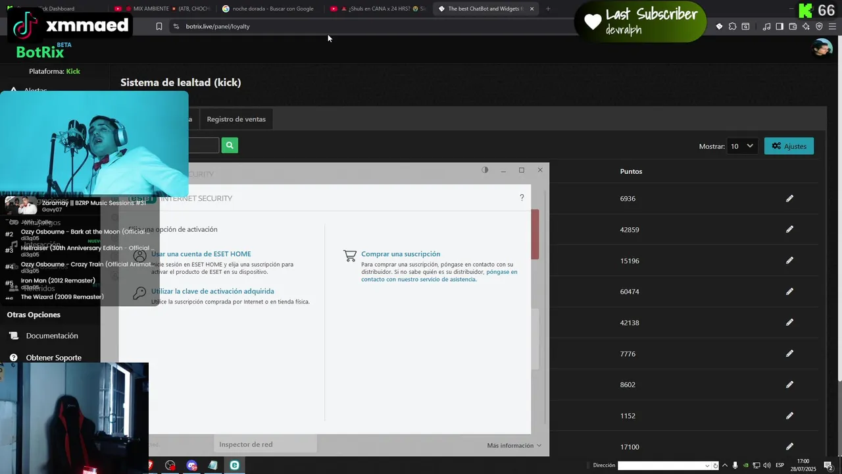
Task: Edit points for the 15196 row
Action: (789, 260)
